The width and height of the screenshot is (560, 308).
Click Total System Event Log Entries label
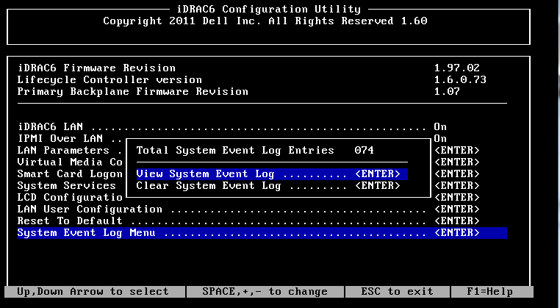[x=235, y=151]
